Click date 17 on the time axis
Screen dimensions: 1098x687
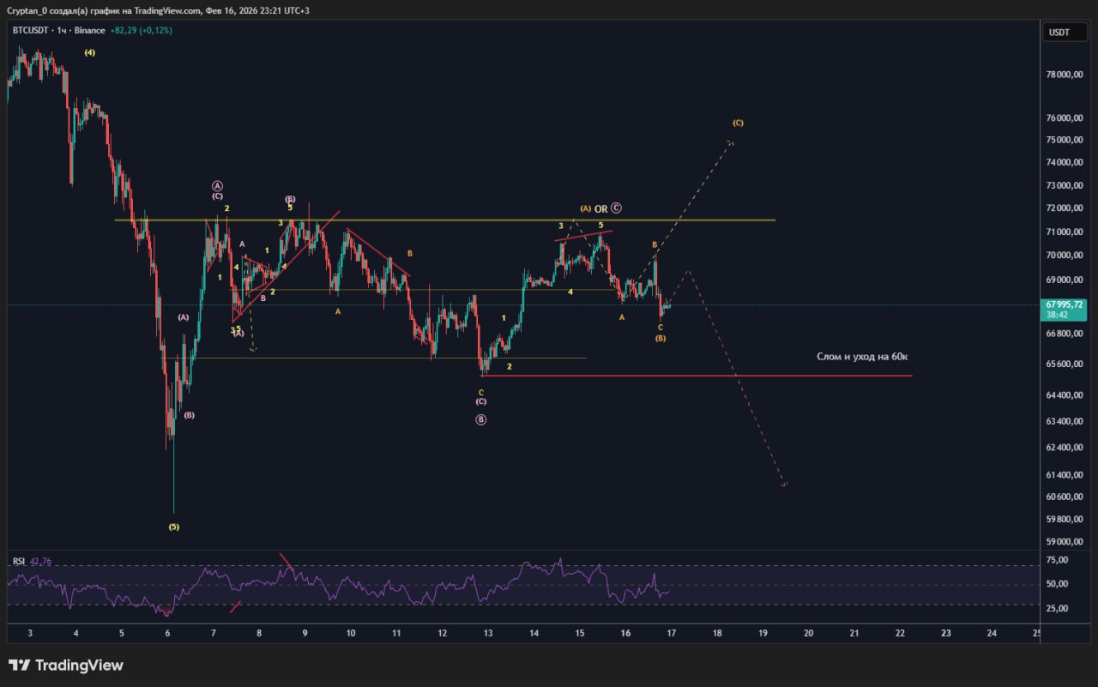tap(672, 633)
